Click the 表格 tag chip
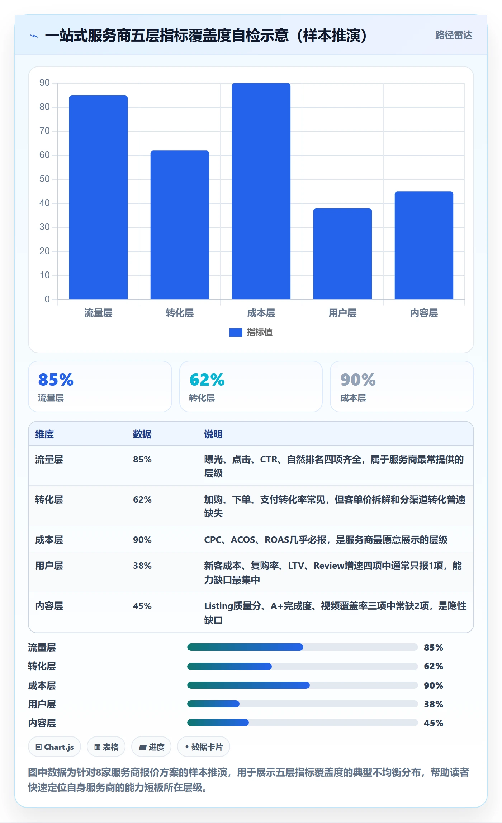Viewport: 502px width, 823px height. pyautogui.click(x=106, y=747)
